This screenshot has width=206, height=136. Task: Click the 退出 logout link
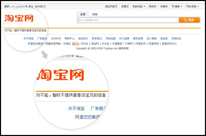tap(31, 6)
